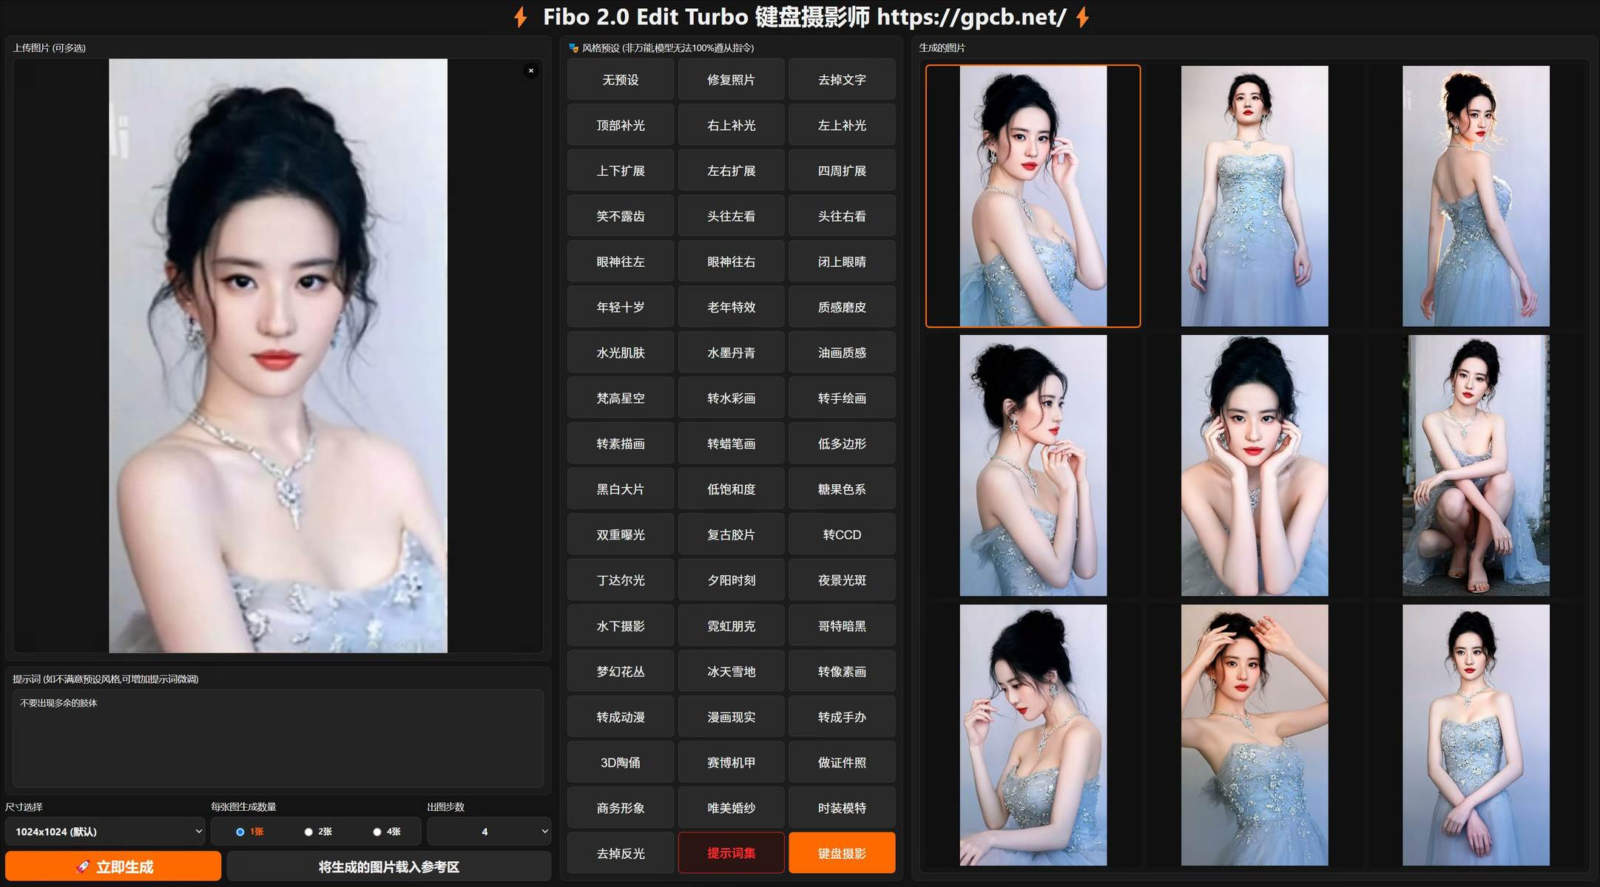Screen dimensions: 1600x887
Task: Open the 出图步数 steps dropdown
Action: point(489,832)
